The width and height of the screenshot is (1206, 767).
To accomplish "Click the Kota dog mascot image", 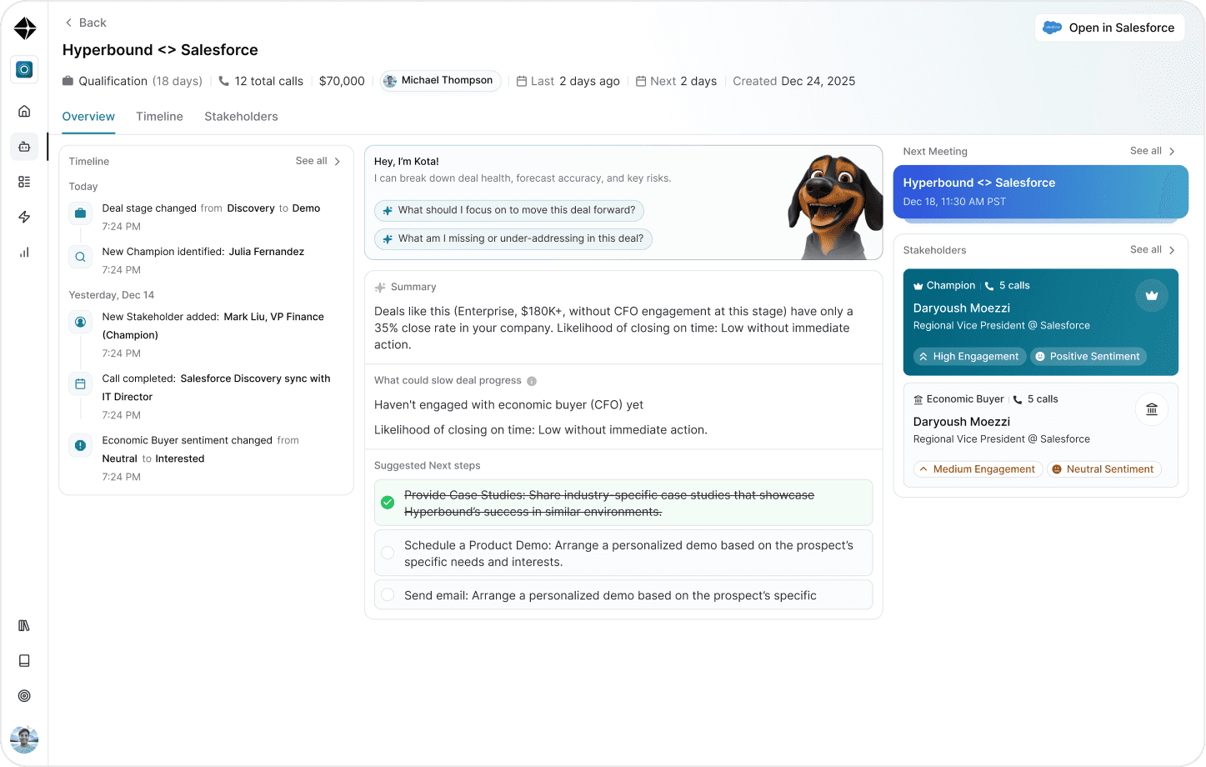I will [x=834, y=206].
